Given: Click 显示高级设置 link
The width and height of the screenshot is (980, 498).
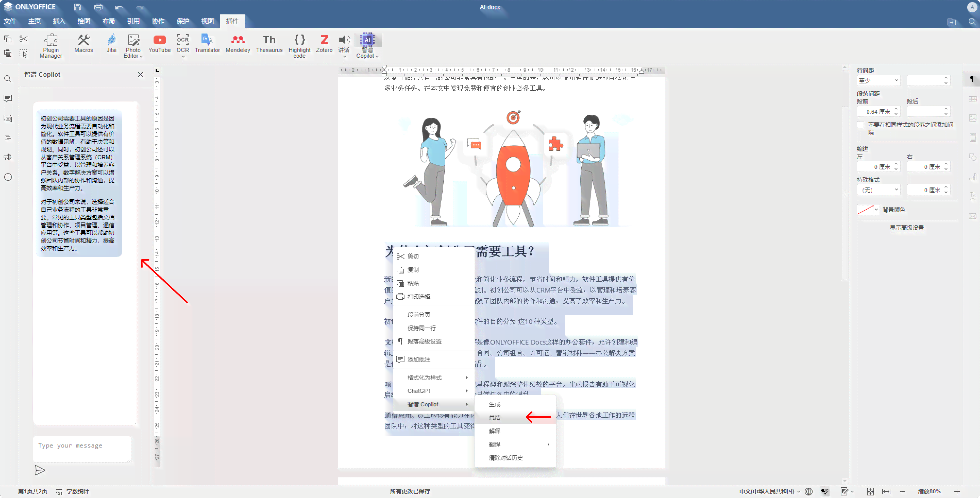Looking at the screenshot, I should coord(907,227).
